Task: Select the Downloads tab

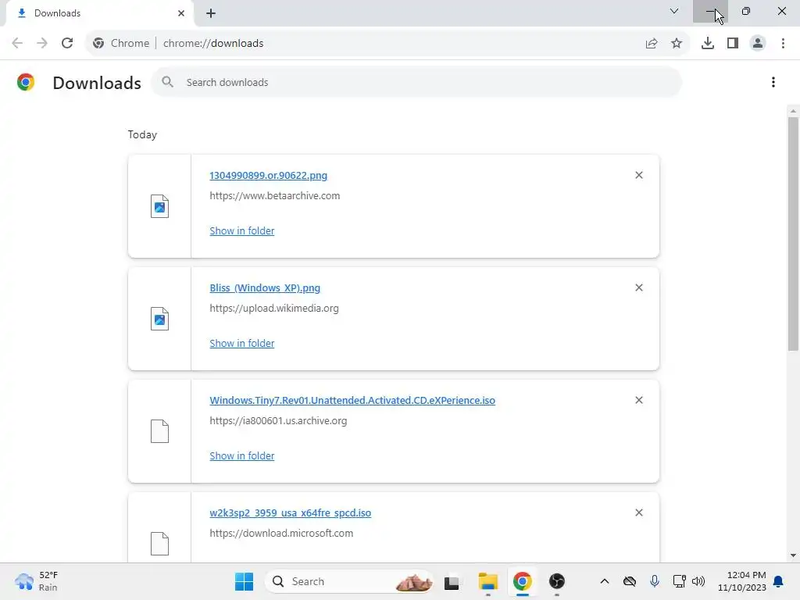Action: 99,13
